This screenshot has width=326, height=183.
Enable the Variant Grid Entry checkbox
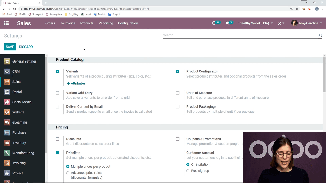pyautogui.click(x=57, y=93)
